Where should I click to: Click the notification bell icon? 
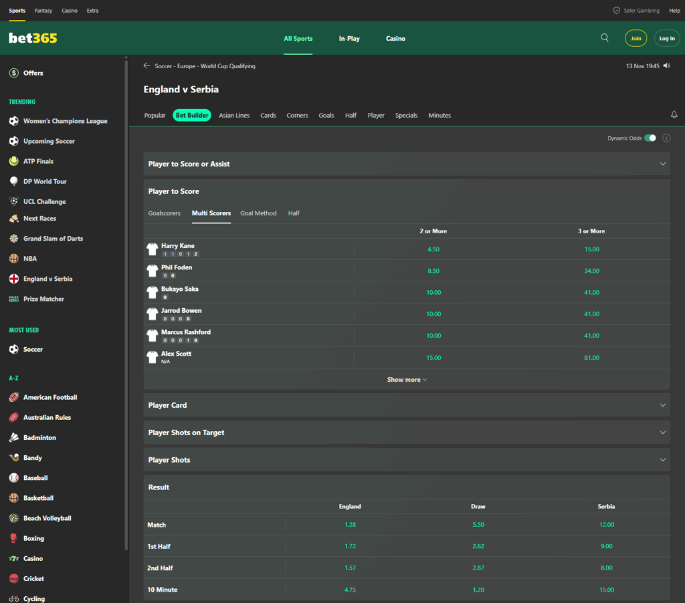tap(674, 115)
